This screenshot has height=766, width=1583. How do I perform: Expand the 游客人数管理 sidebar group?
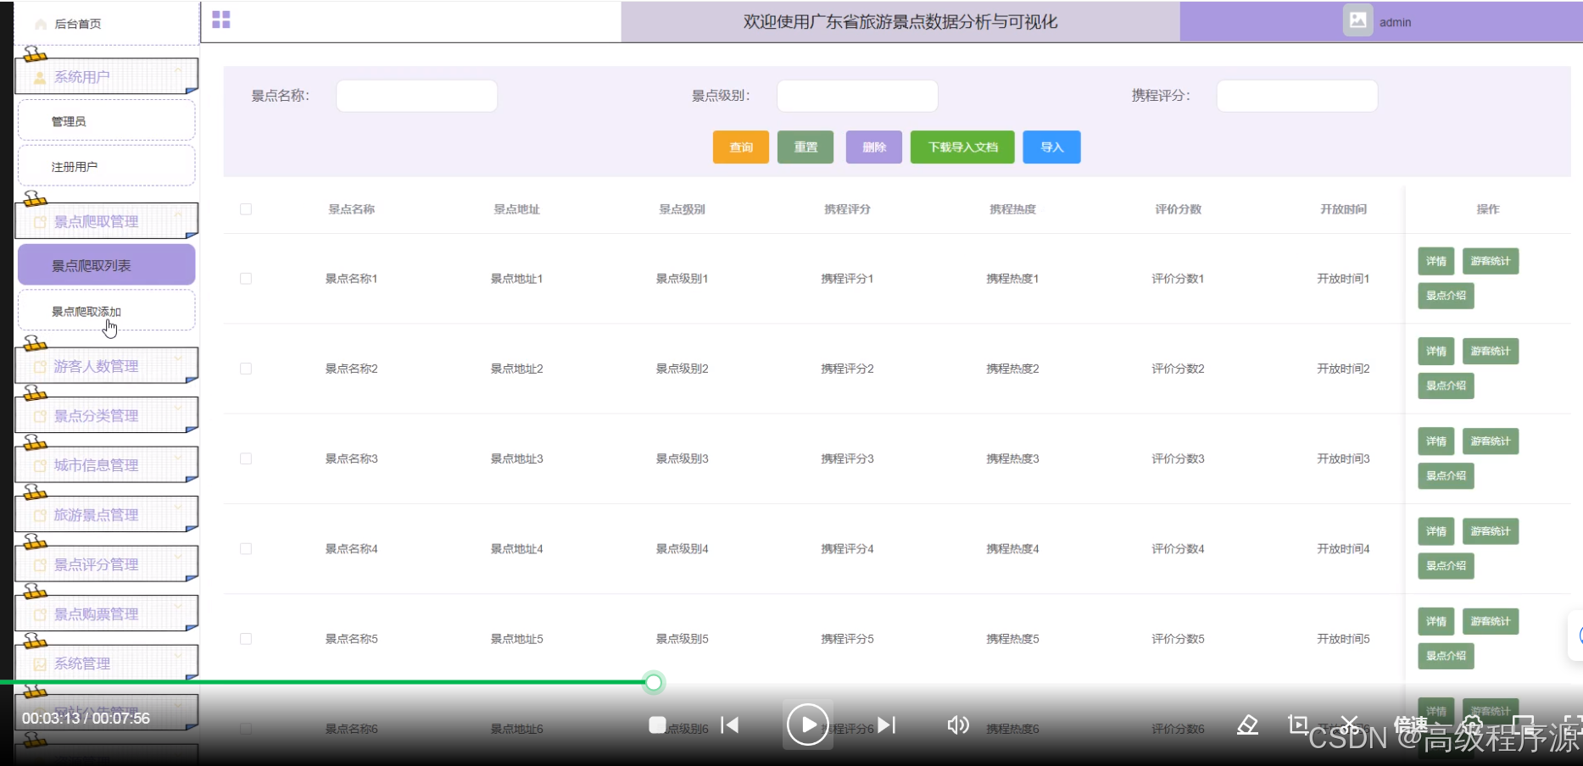107,366
